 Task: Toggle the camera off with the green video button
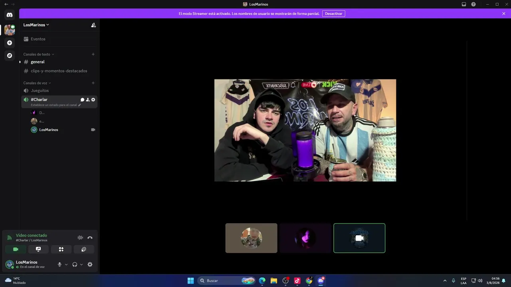coord(16,249)
